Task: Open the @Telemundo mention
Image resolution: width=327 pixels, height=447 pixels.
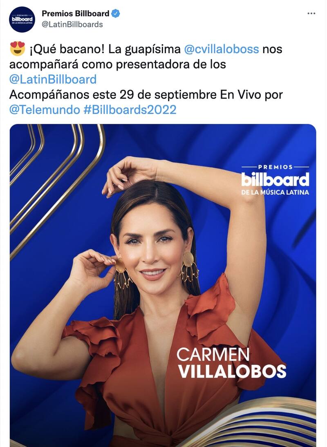Action: [x=45, y=110]
